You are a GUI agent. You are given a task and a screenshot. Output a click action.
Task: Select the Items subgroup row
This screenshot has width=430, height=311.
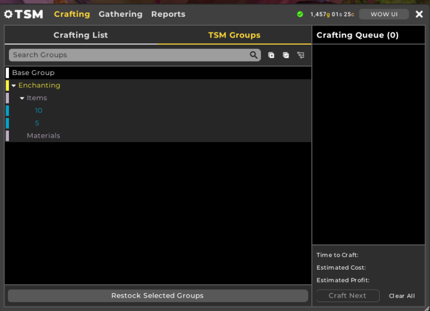158,98
